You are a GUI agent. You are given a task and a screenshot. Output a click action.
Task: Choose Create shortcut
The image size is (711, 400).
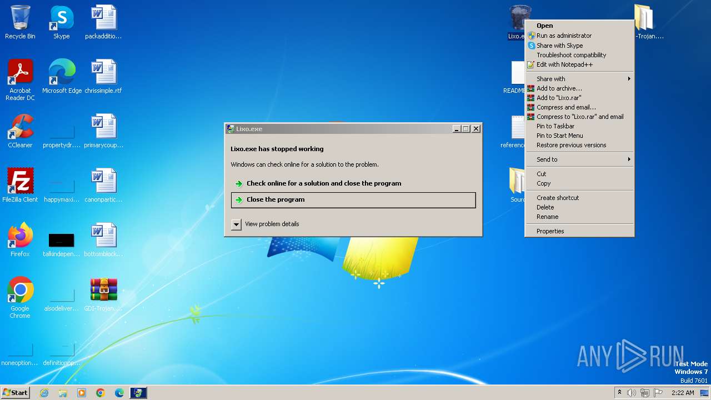click(579, 198)
